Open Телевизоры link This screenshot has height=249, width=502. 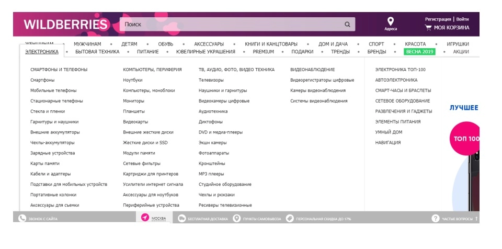point(211,80)
